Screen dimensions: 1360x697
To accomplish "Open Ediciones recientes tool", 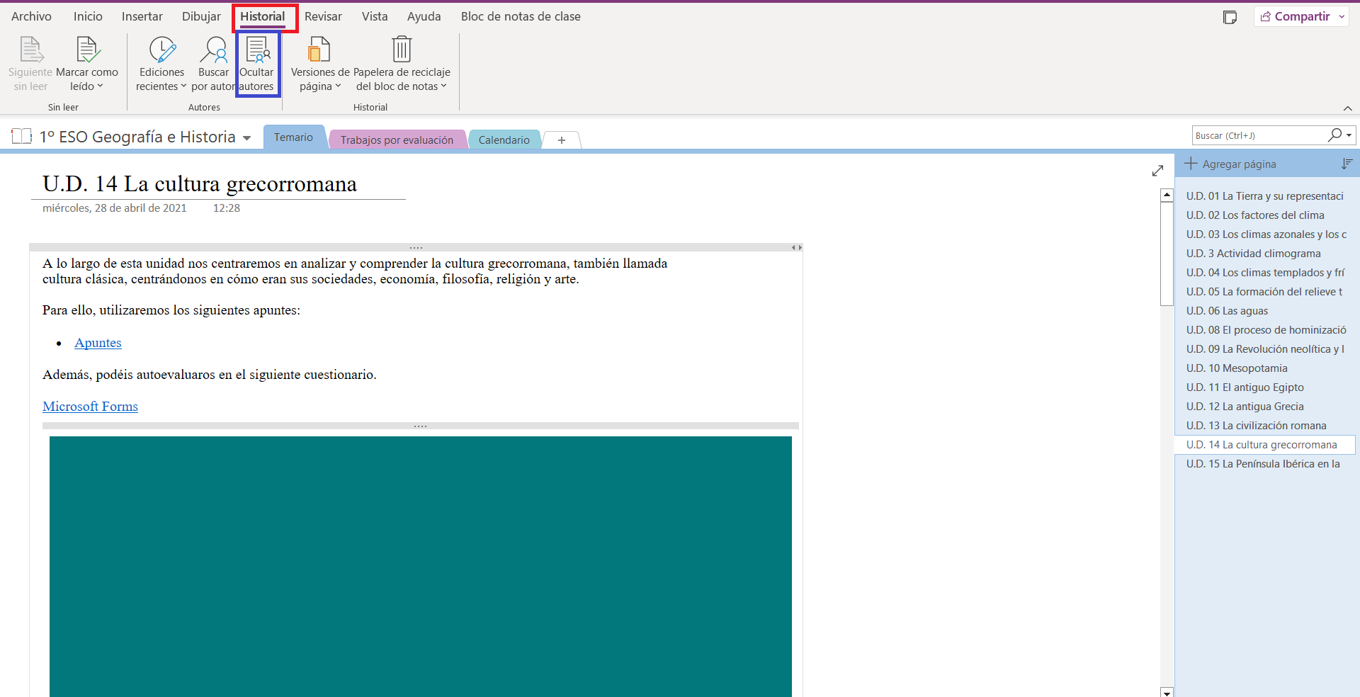I will tap(161, 64).
